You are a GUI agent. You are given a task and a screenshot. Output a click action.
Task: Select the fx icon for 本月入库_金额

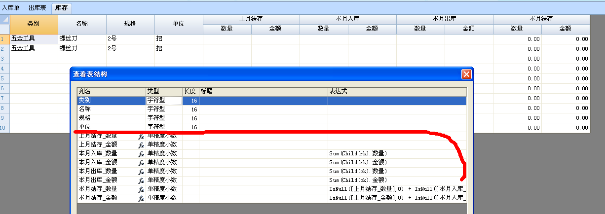pyautogui.click(x=141, y=162)
